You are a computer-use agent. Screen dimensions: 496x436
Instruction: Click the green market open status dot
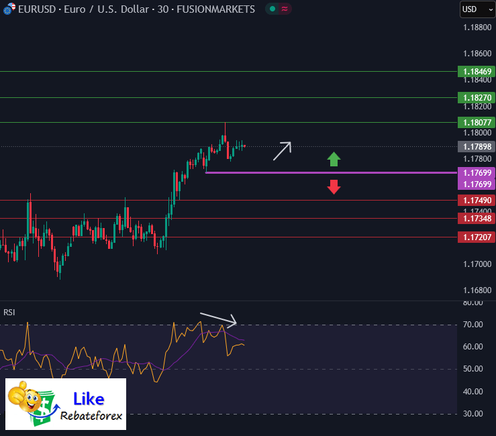tap(272, 9)
